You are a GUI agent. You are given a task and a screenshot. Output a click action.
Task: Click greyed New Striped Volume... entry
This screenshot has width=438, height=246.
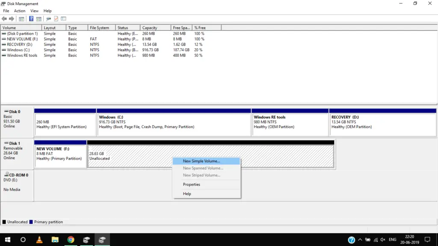point(207,175)
